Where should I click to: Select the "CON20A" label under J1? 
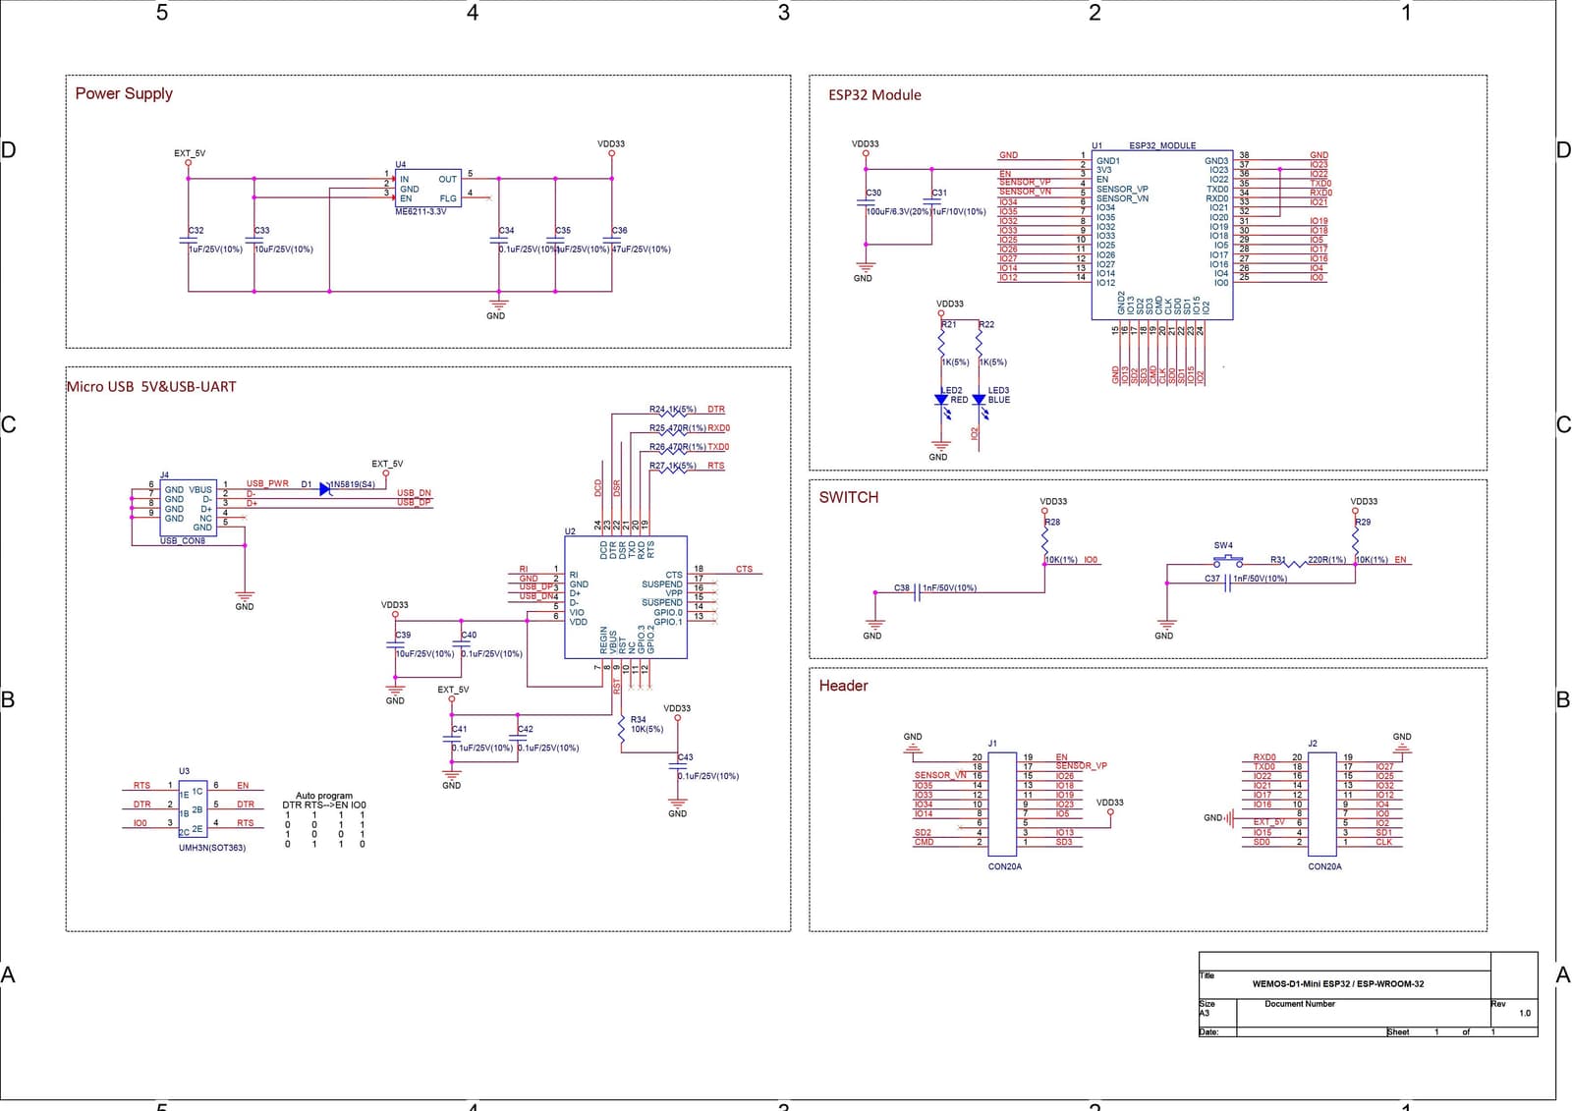(1004, 866)
